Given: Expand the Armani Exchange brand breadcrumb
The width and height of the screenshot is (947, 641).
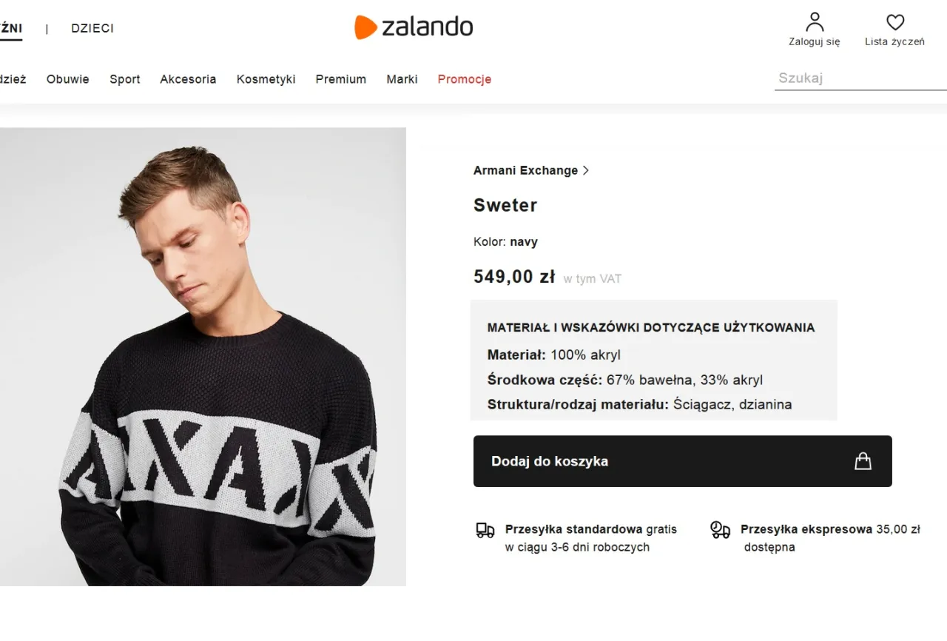Looking at the screenshot, I should point(586,170).
